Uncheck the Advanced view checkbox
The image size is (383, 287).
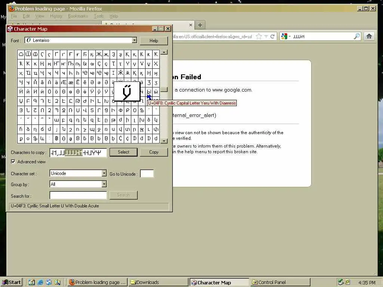pos(13,161)
